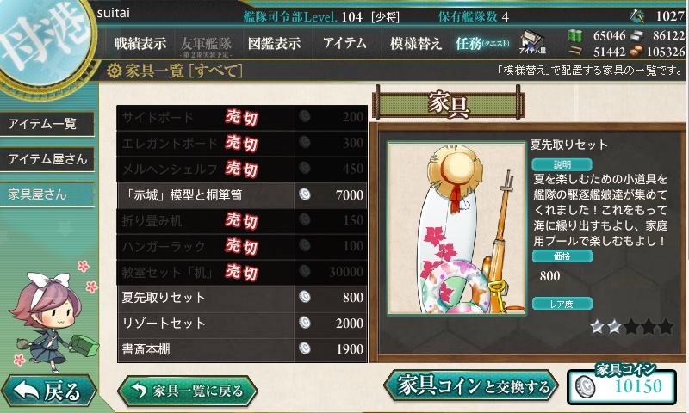Click the furniture coin icon beside 10150
Image resolution: width=689 pixels, height=413 pixels.
[585, 386]
